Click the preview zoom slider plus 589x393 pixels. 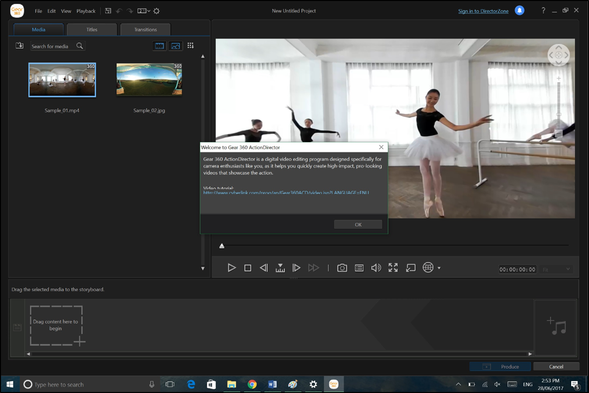point(559,79)
